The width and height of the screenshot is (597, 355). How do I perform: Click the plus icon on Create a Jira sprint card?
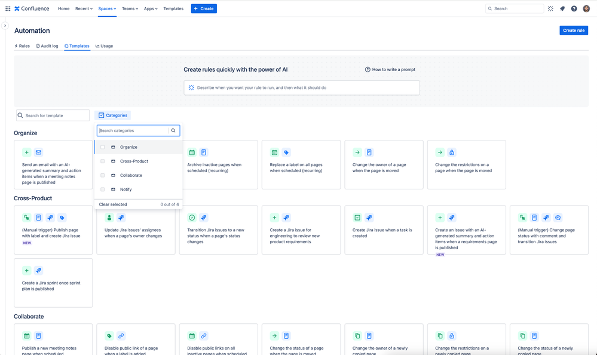pos(27,271)
